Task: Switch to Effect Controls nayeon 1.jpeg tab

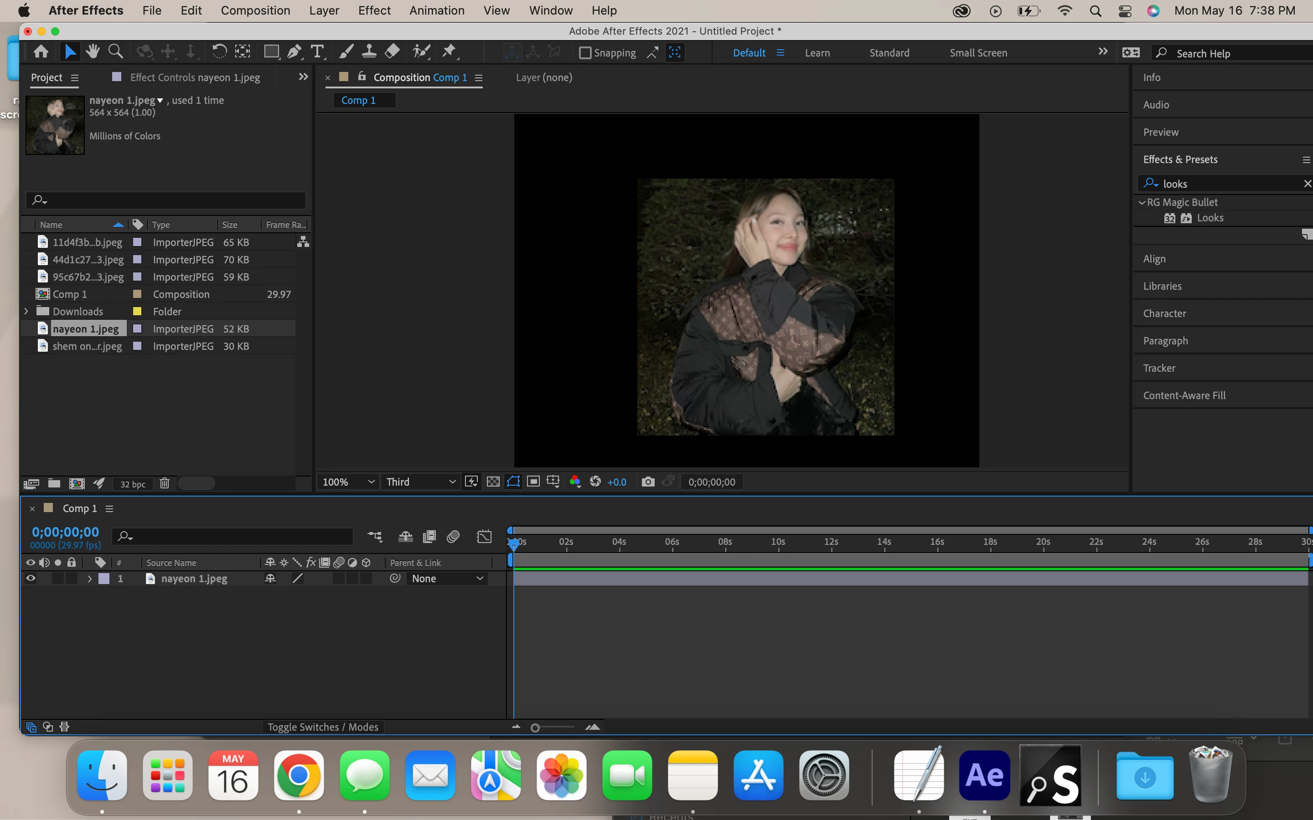Action: 195,77
